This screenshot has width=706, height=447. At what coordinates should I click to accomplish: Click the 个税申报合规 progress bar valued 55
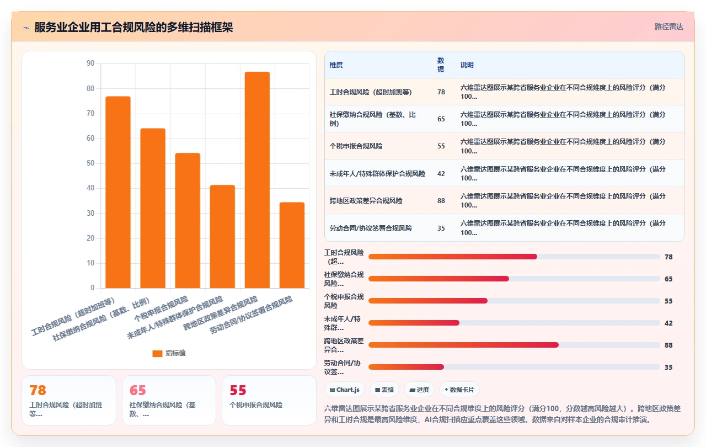[514, 301]
